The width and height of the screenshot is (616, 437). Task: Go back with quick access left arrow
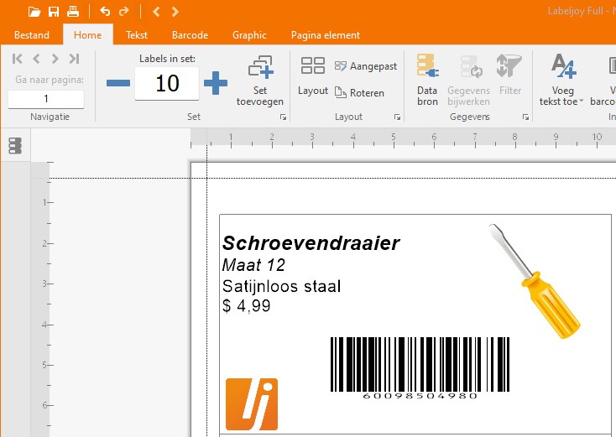[156, 12]
